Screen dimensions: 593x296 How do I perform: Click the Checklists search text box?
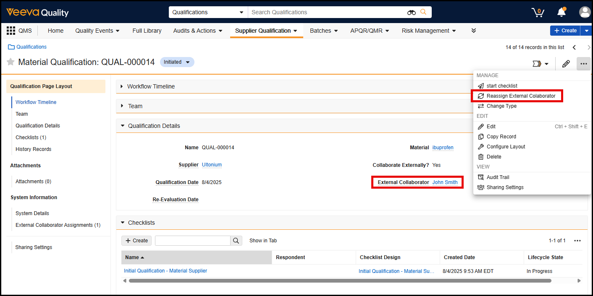[193, 241]
